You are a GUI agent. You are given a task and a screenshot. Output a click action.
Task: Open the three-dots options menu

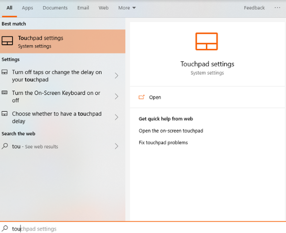coord(277,8)
